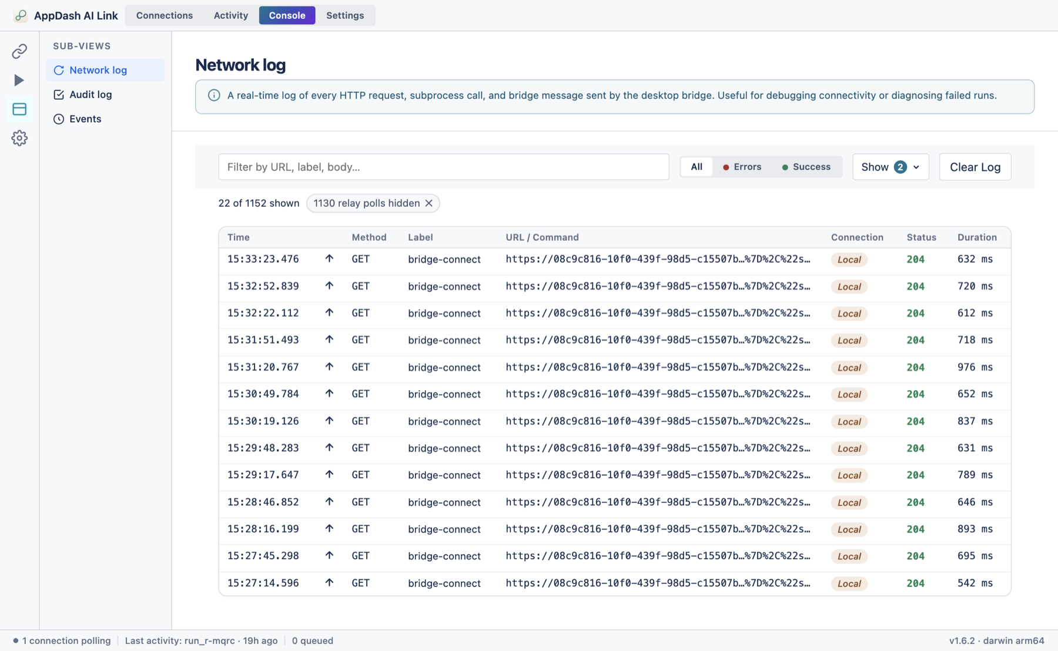
Task: Switch to the Activity tab
Action: (x=231, y=15)
